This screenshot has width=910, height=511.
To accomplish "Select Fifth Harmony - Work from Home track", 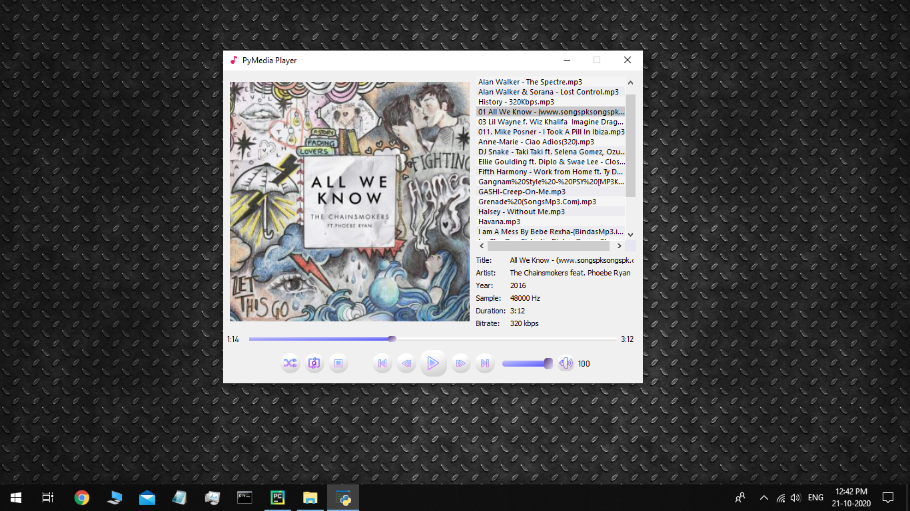I will tap(550, 172).
